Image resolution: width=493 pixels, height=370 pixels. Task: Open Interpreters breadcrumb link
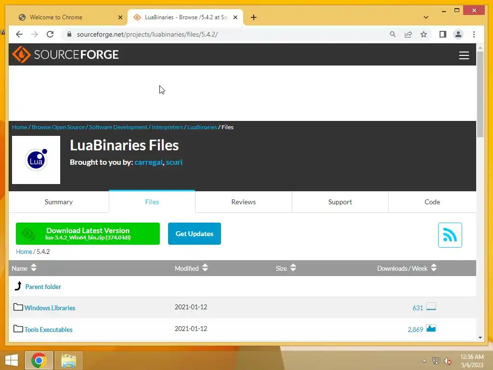pos(167,127)
